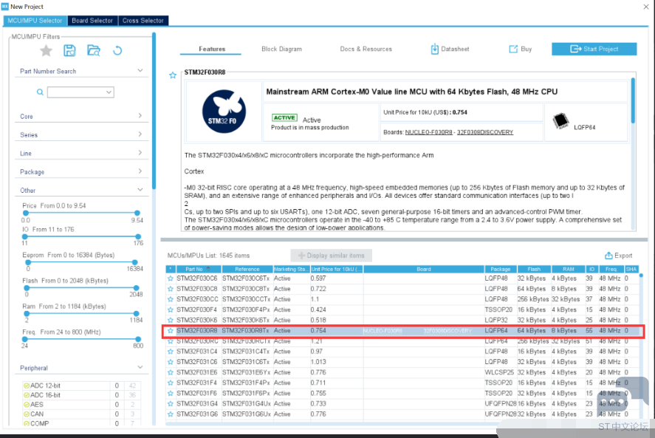Click Display similar items
This screenshot has height=438, width=655.
pyautogui.click(x=332, y=256)
